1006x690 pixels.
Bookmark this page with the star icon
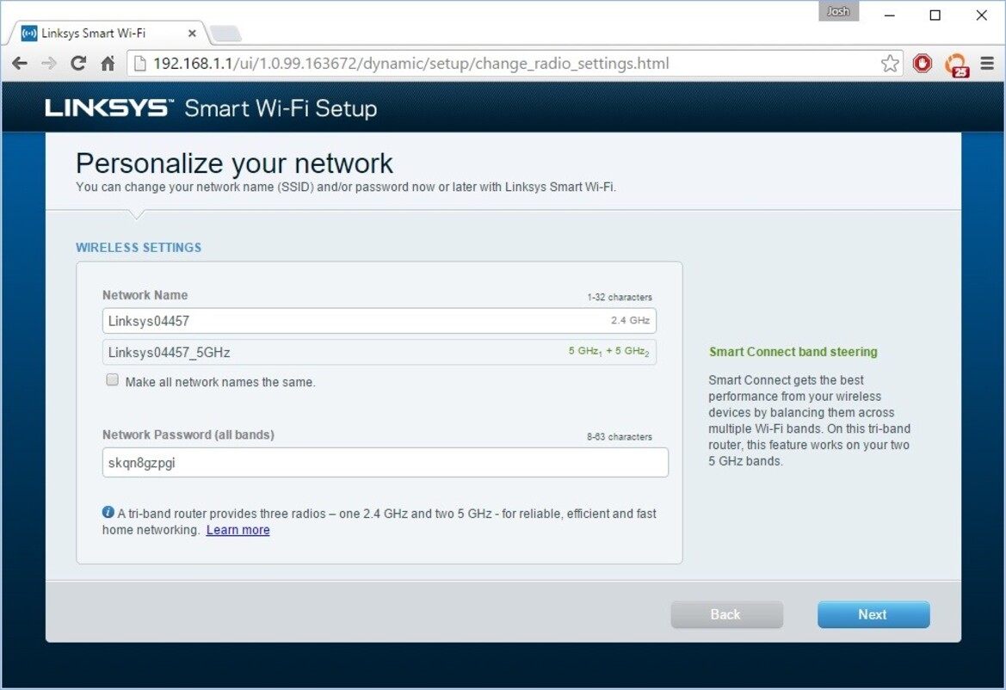pyautogui.click(x=890, y=64)
